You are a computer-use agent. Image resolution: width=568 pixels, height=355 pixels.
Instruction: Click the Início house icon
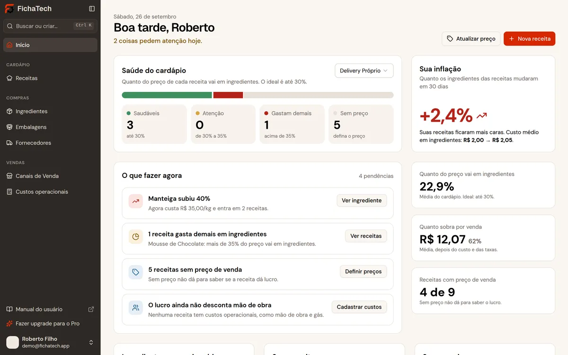point(9,45)
